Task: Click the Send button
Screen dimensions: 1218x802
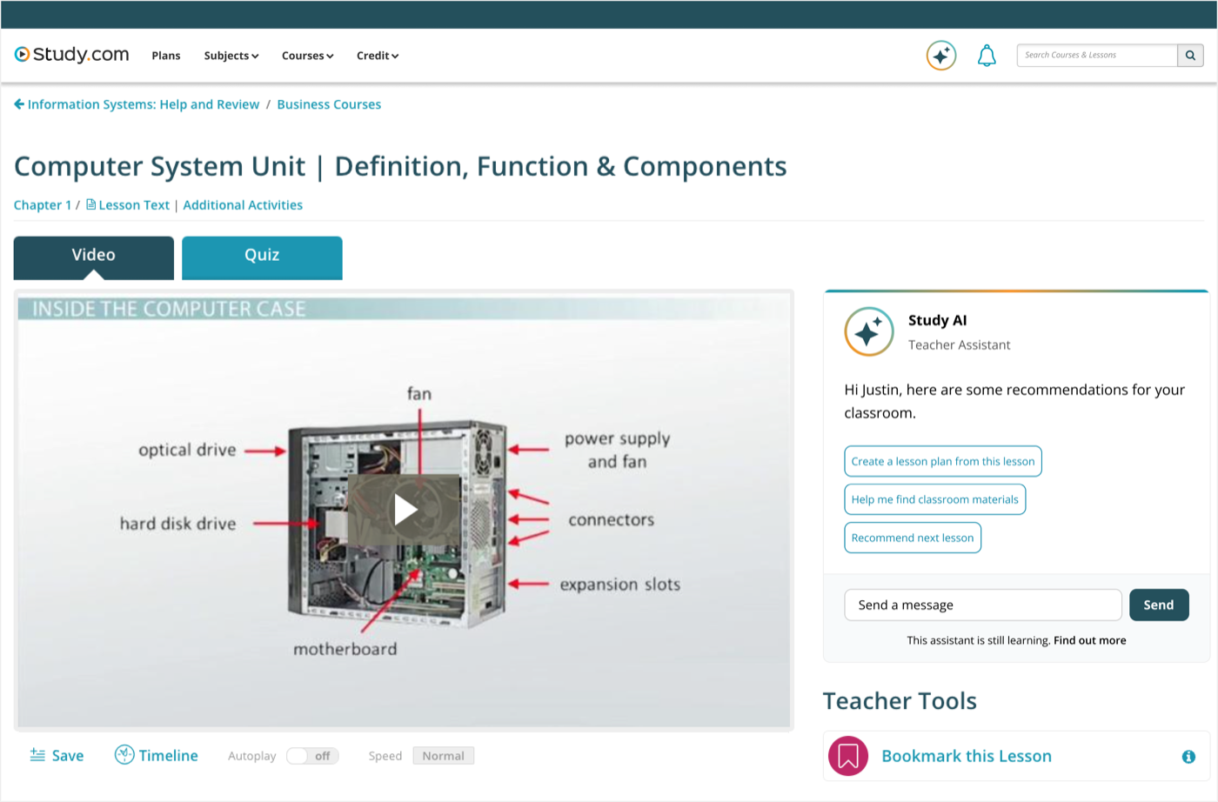Action: pos(1159,605)
